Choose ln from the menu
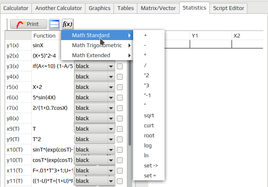This screenshot has height=187, width=268. click(149, 156)
